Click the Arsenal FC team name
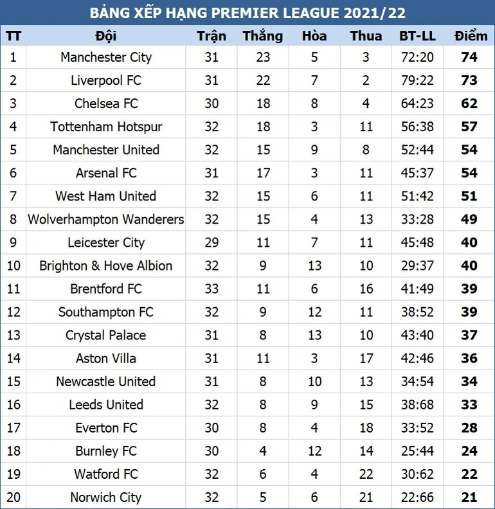Screen dimensions: 495x509 tap(106, 173)
